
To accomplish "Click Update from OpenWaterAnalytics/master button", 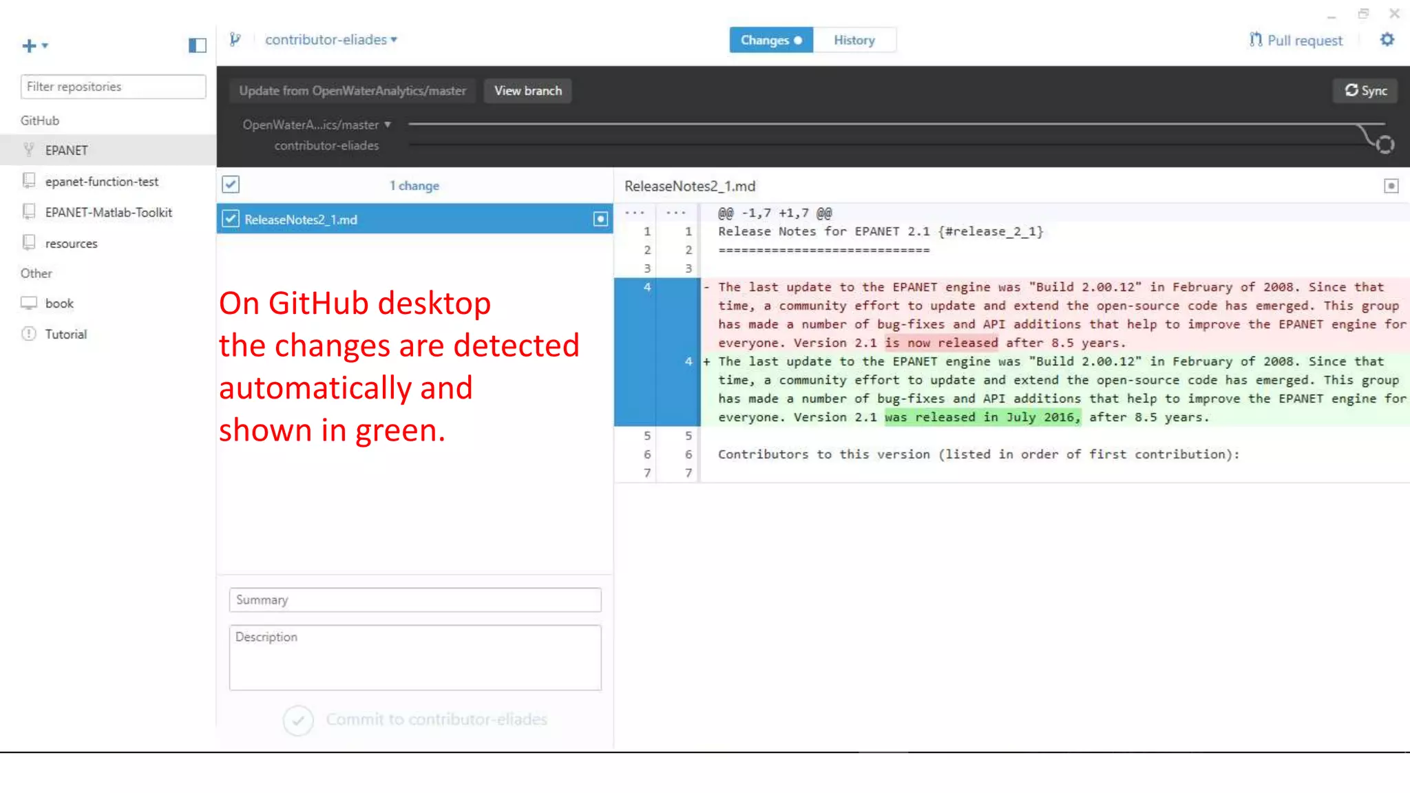I will tap(352, 91).
